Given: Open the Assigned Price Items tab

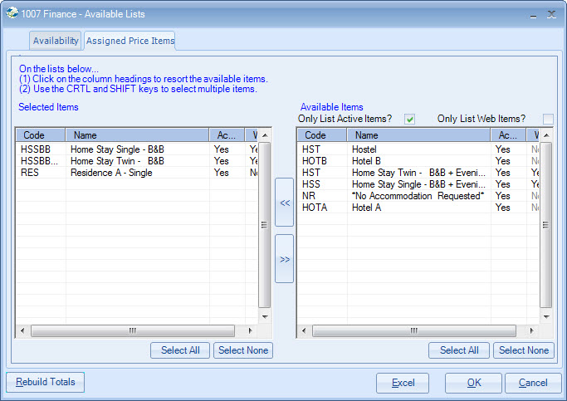Looking at the screenshot, I should (x=130, y=41).
